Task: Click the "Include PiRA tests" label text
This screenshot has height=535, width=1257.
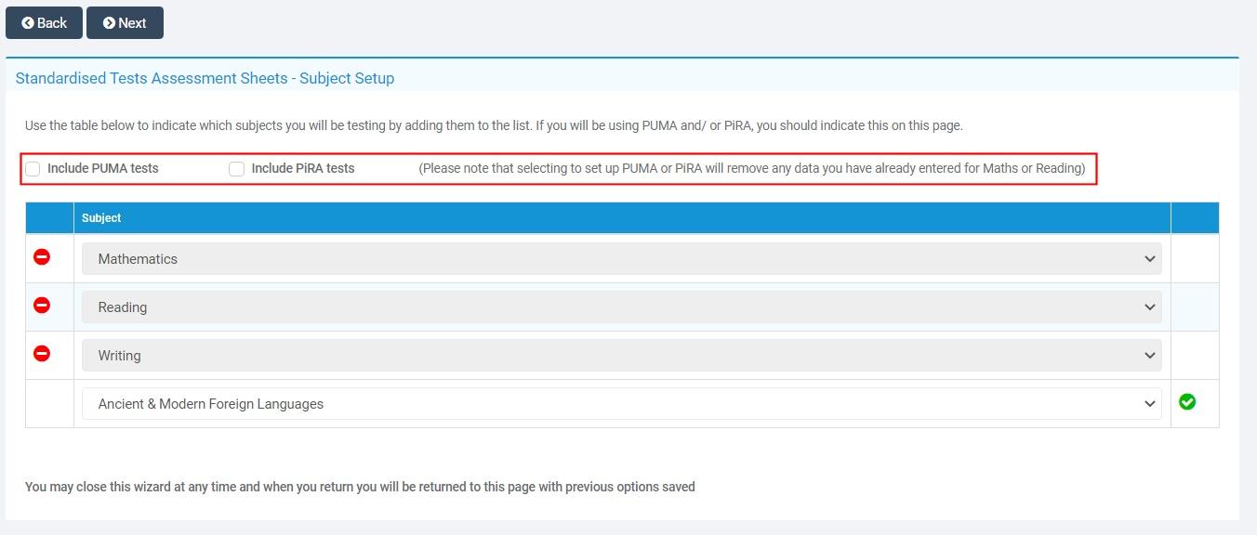Action: 303,169
